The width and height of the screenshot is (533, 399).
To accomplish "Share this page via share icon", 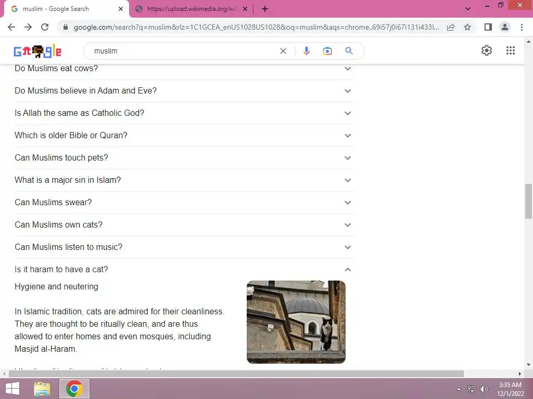I will click(451, 27).
